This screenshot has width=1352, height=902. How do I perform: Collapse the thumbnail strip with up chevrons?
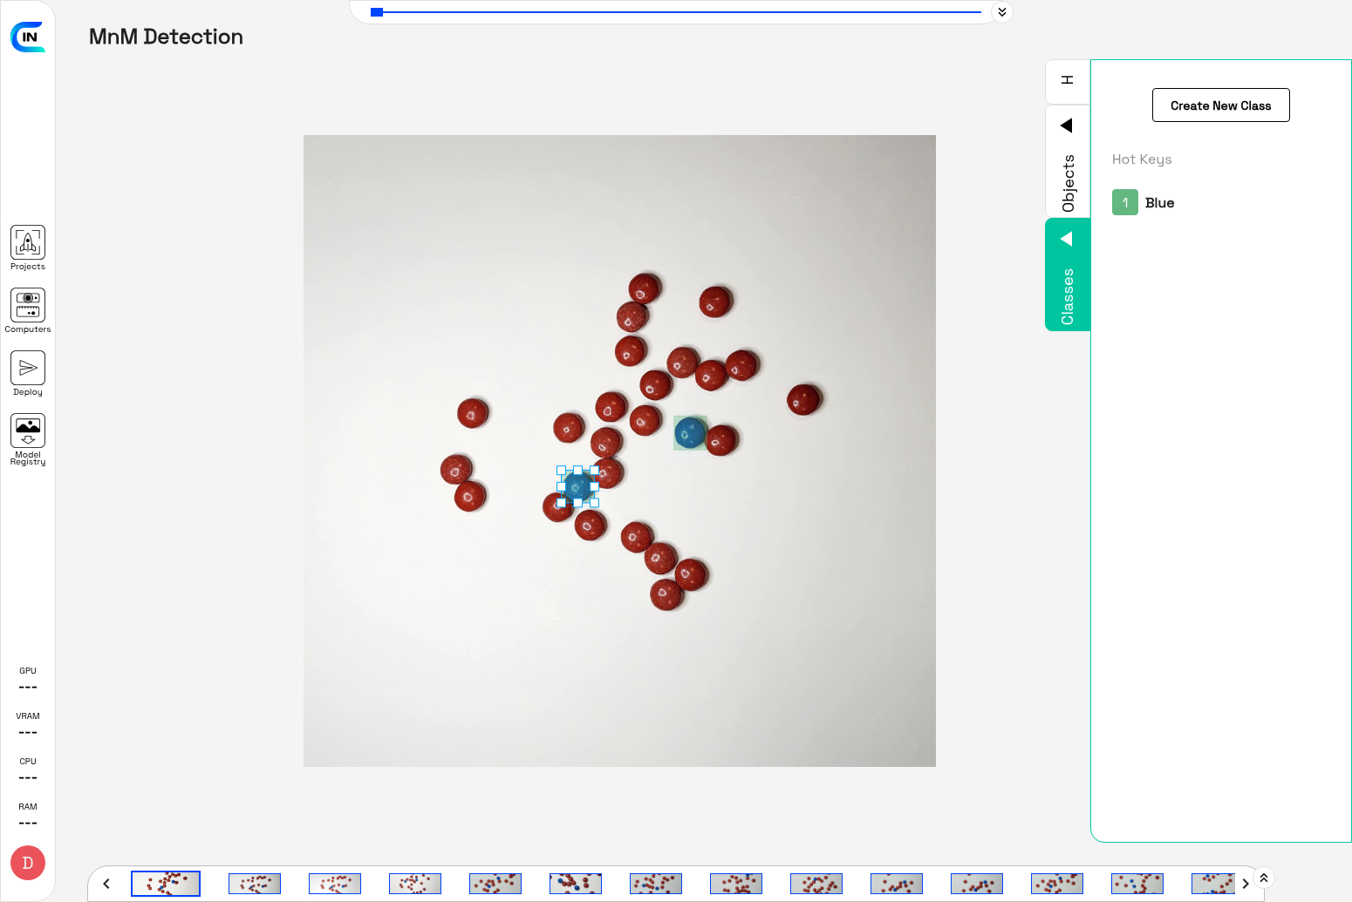pos(1264,878)
